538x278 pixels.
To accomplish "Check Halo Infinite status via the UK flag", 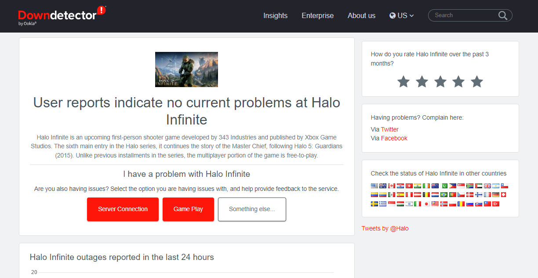I will click(x=487, y=186).
